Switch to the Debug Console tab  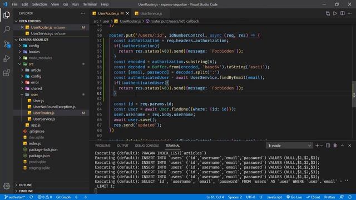coord(147,146)
